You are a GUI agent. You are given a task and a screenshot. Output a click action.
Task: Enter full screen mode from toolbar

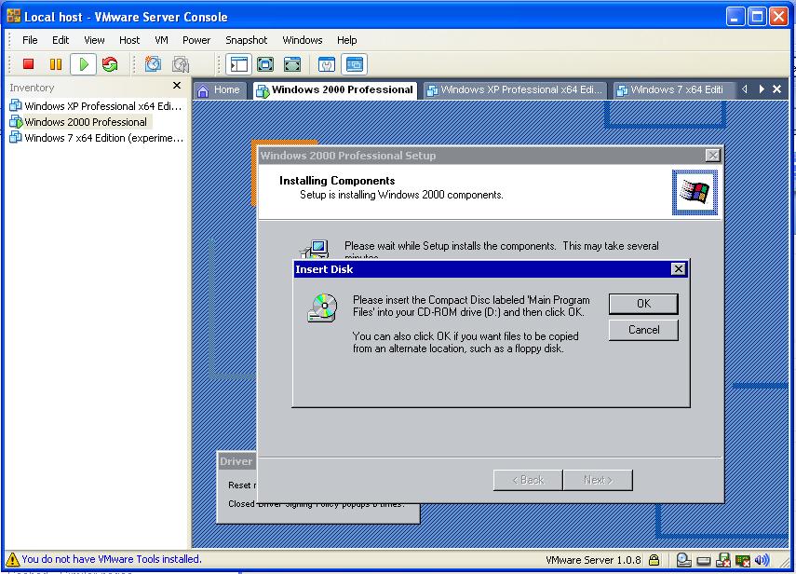pyautogui.click(x=292, y=64)
